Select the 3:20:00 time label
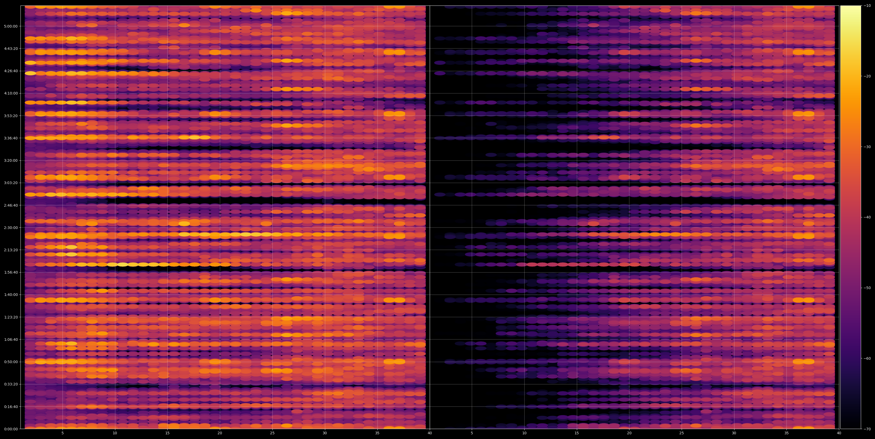 (x=11, y=160)
